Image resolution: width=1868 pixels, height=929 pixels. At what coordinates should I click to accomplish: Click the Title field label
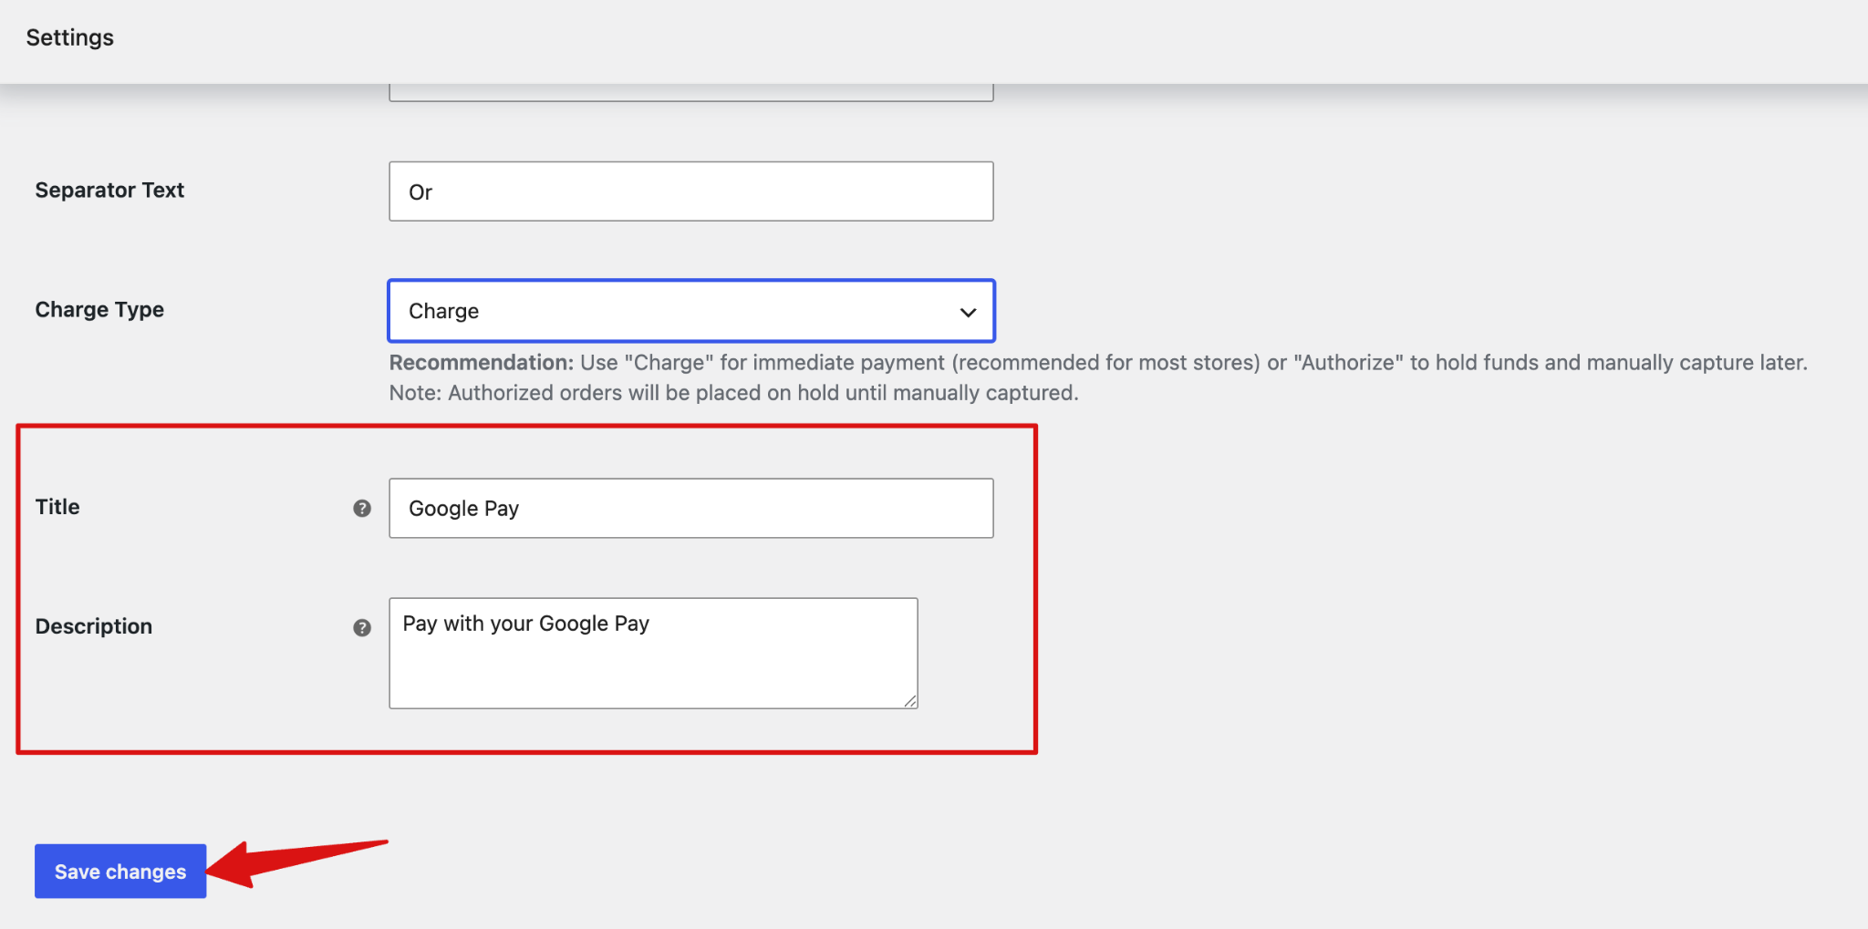click(x=57, y=507)
